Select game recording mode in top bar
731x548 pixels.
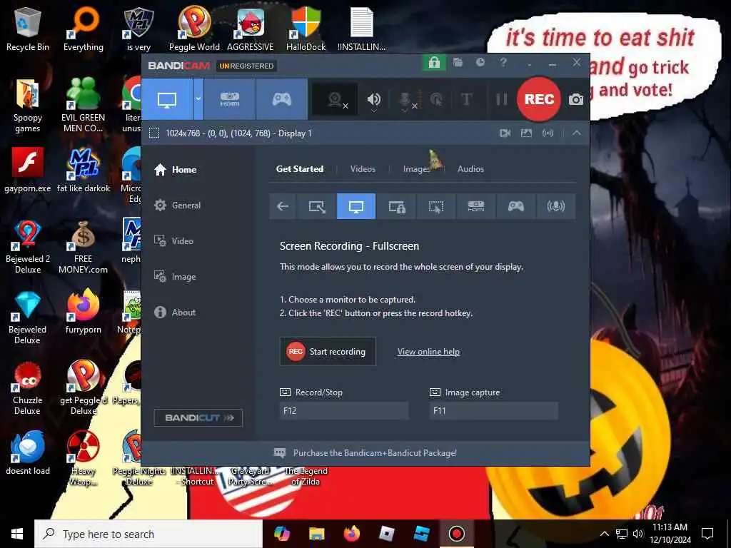(x=281, y=99)
